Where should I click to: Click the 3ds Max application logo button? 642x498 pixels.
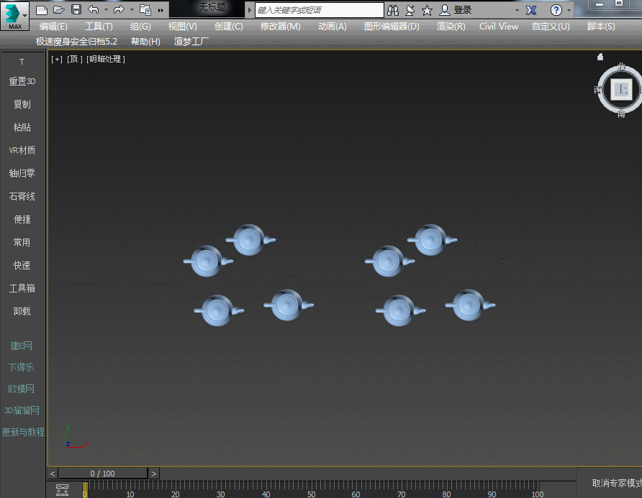pyautogui.click(x=14, y=16)
